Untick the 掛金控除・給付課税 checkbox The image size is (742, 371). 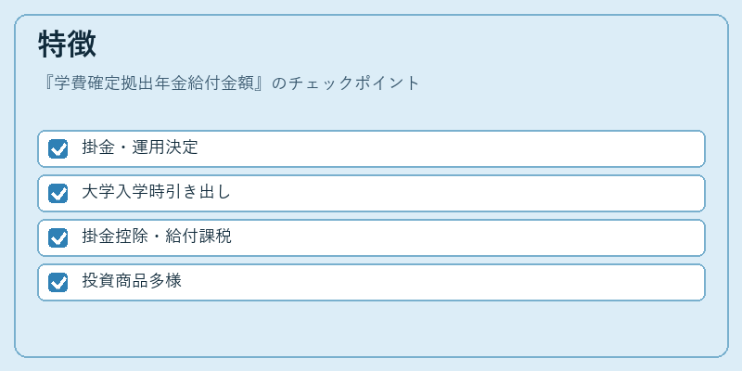coord(58,238)
